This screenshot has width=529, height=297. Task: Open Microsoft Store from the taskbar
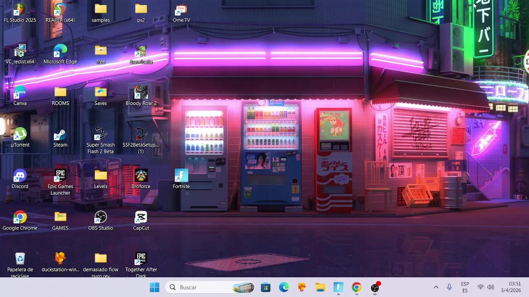[x=265, y=288]
